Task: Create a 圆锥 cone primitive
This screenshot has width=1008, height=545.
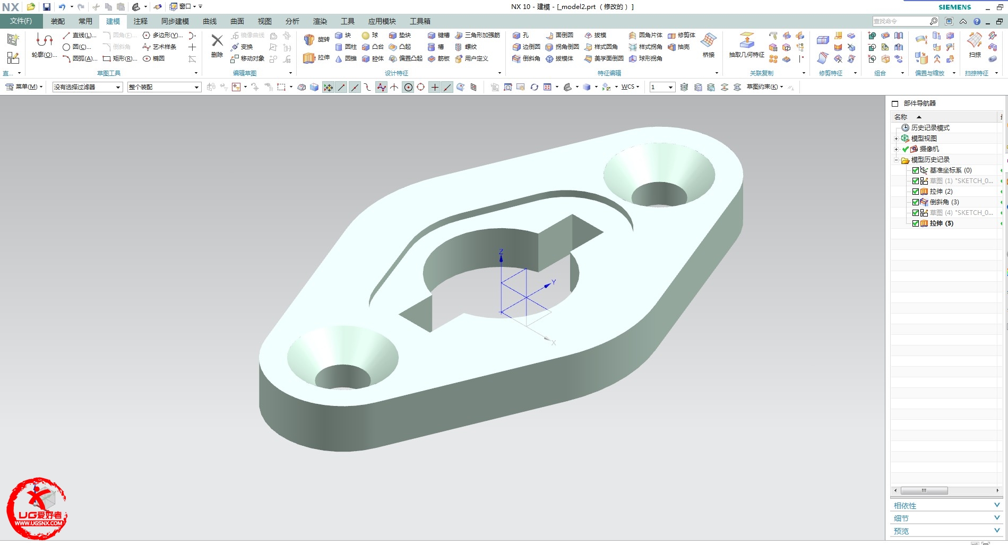Action: 346,58
